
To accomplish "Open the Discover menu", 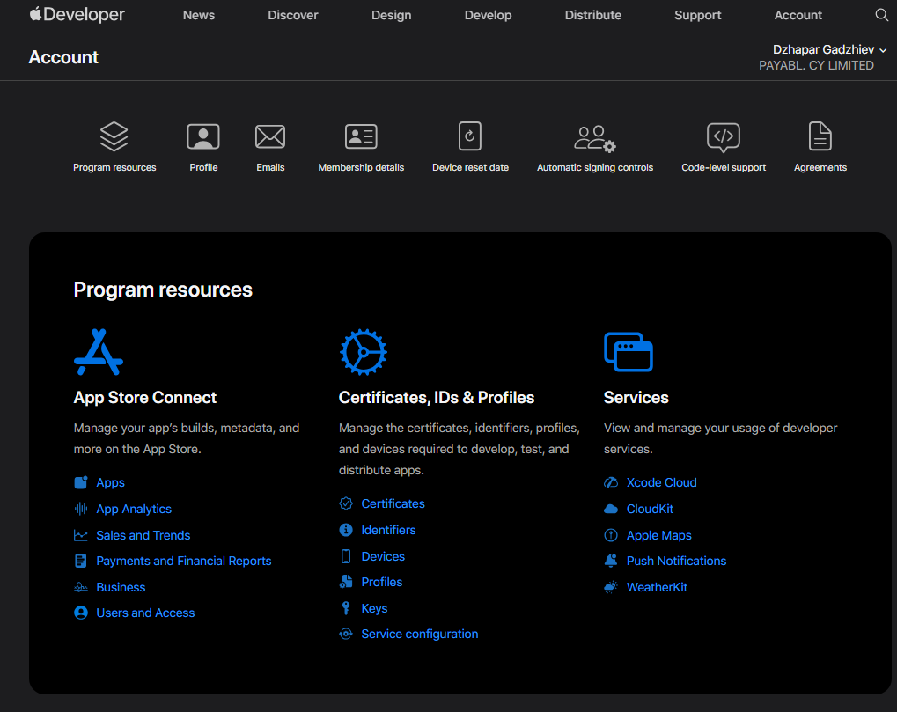I will click(x=293, y=16).
